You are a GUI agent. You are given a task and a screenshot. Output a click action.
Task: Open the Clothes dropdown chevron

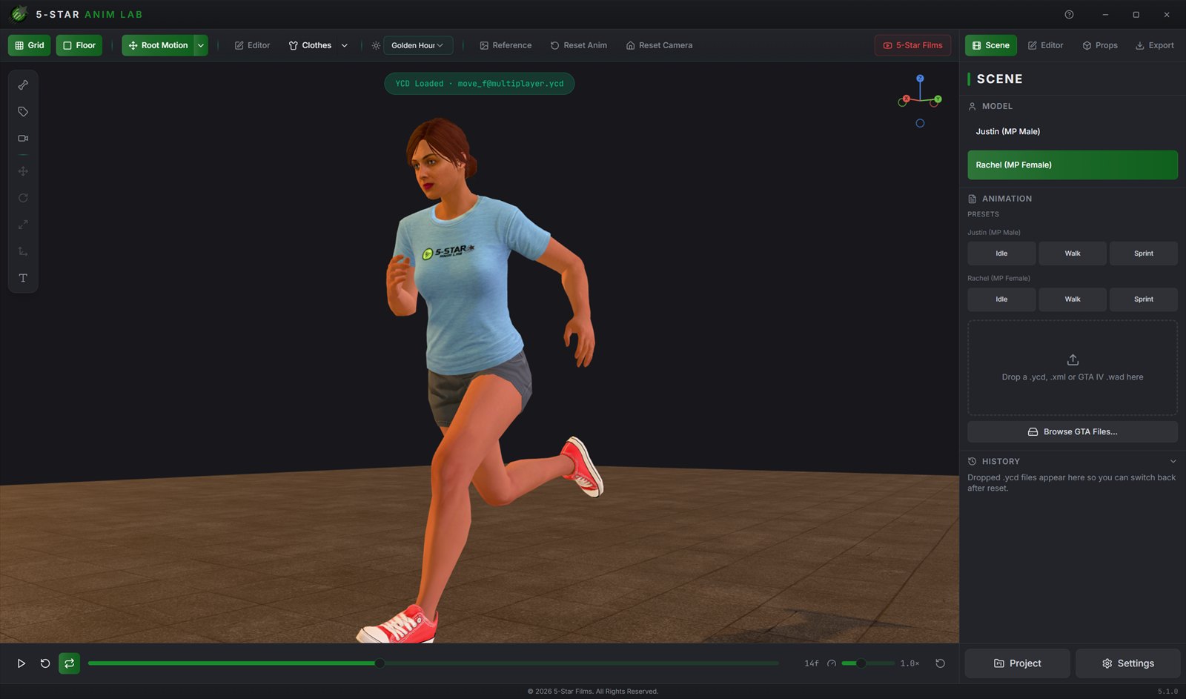(345, 45)
